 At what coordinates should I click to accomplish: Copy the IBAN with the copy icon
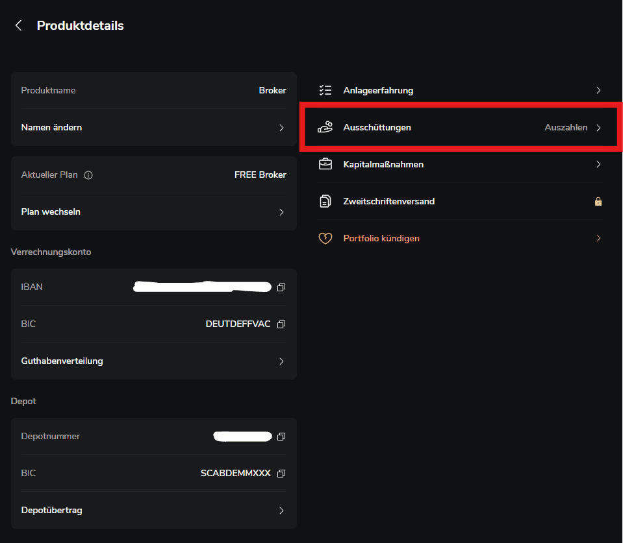pos(281,287)
